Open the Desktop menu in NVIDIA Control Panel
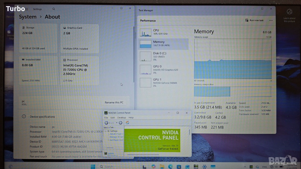This screenshot has width=301, height=169. [121, 118]
